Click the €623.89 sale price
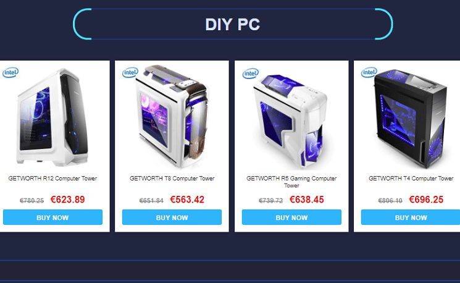Image resolution: width=460 pixels, height=283 pixels. (68, 200)
